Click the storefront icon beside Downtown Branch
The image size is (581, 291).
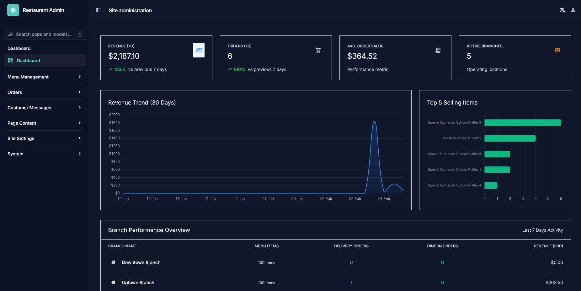tap(113, 262)
